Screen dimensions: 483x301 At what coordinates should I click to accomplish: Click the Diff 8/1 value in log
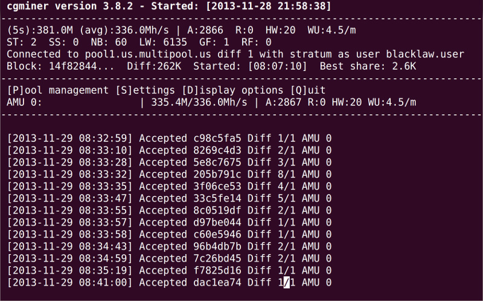272,175
